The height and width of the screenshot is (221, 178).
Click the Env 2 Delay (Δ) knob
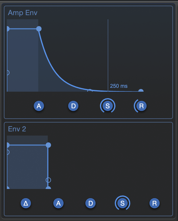pyautogui.click(x=26, y=203)
